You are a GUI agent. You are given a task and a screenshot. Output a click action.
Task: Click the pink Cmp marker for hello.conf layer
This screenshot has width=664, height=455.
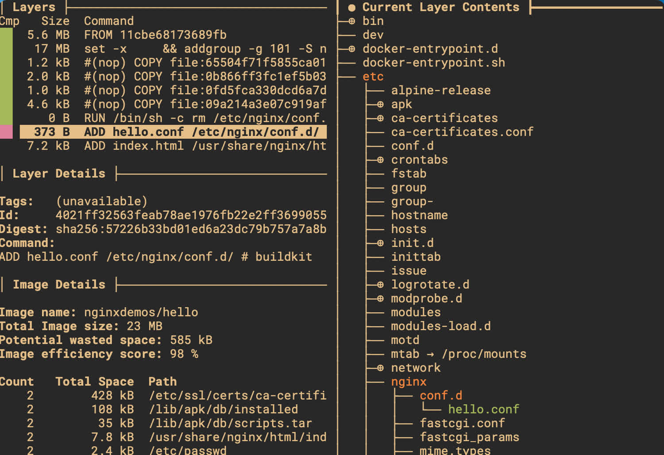pyautogui.click(x=6, y=132)
